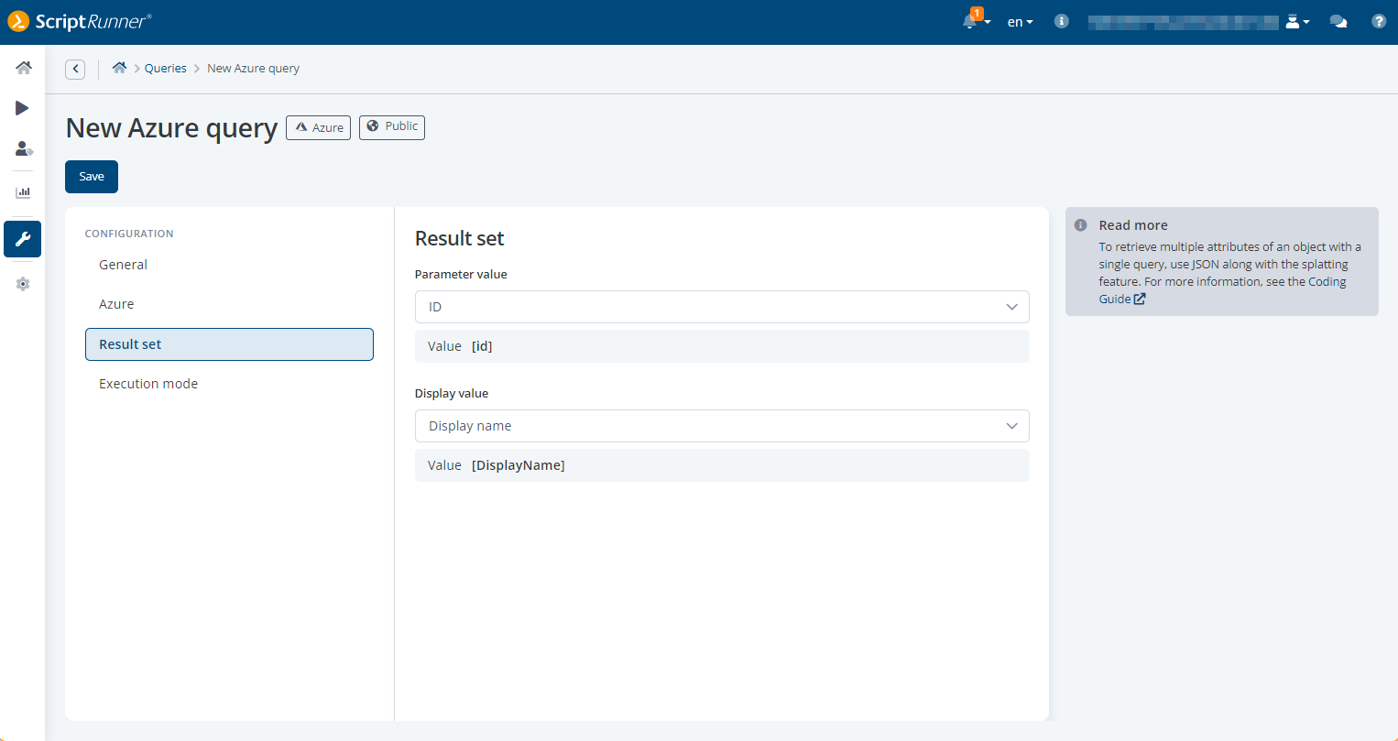
Task: Click the Public tag button
Action: coord(392,126)
